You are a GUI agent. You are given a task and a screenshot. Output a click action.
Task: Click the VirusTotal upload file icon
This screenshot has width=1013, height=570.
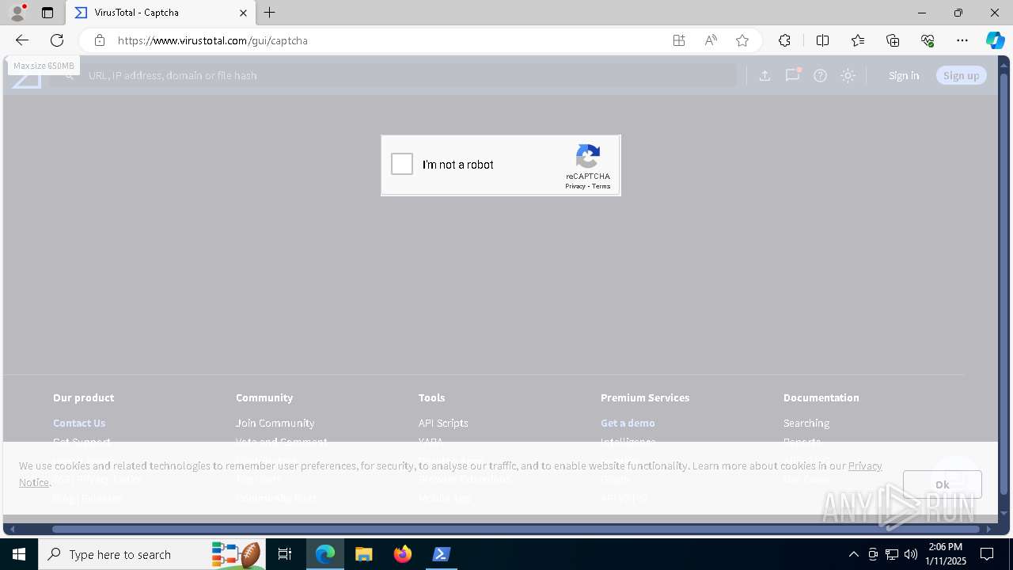764,75
